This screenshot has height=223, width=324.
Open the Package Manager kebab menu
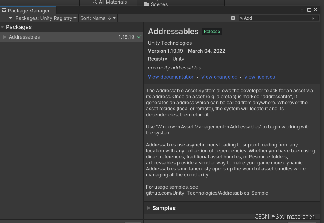pyautogui.click(x=302, y=10)
